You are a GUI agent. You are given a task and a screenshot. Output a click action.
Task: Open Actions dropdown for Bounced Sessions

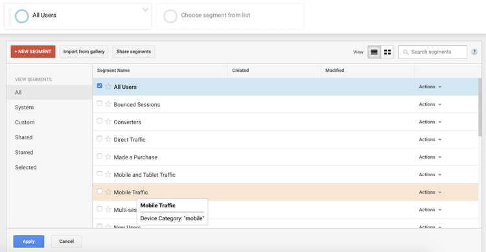(430, 104)
